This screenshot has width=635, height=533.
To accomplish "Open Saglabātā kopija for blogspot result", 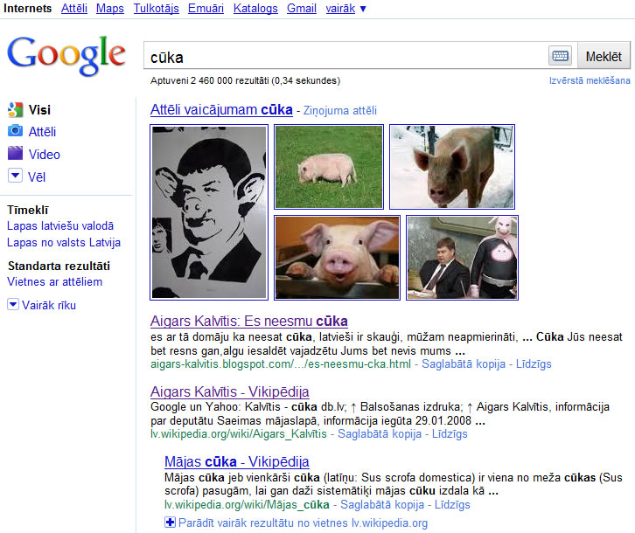I will click(464, 363).
